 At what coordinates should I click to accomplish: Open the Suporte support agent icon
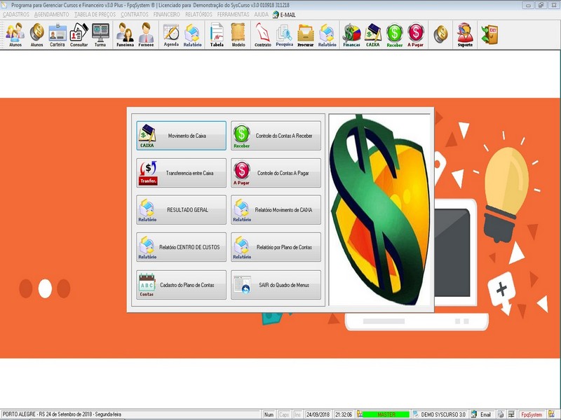[465, 34]
